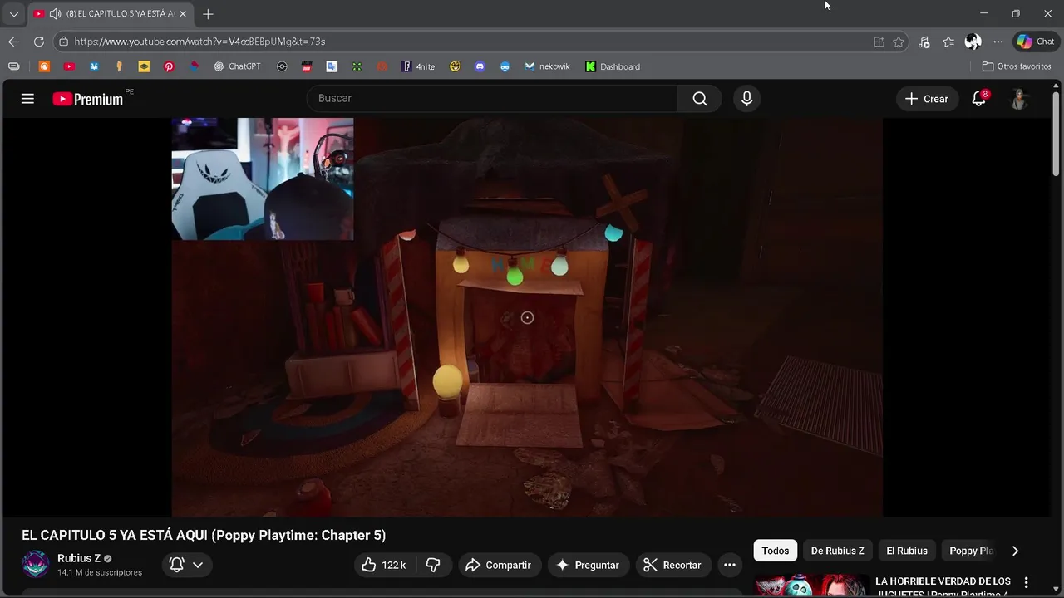The height and width of the screenshot is (598, 1064).
Task: Click the address bar URL
Action: pos(199,42)
